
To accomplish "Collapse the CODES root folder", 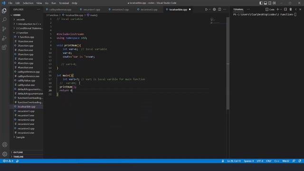I will (x=27, y=15).
